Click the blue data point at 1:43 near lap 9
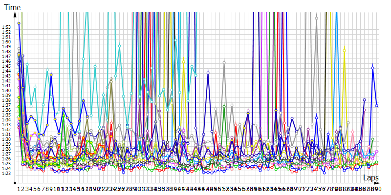391x195 pixels. [51, 75]
